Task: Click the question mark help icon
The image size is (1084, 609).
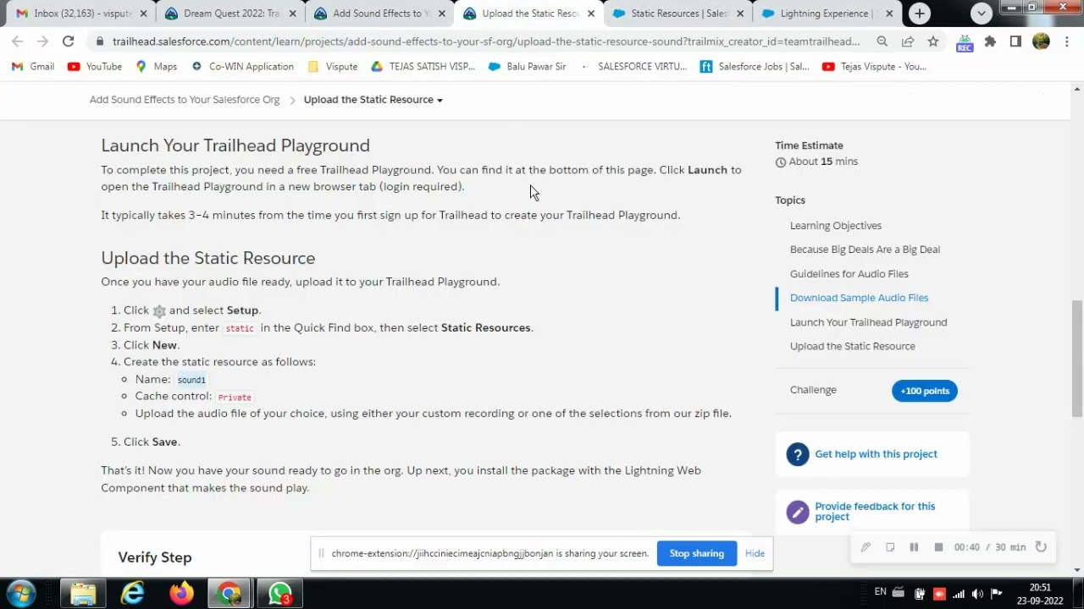Action: 797,454
